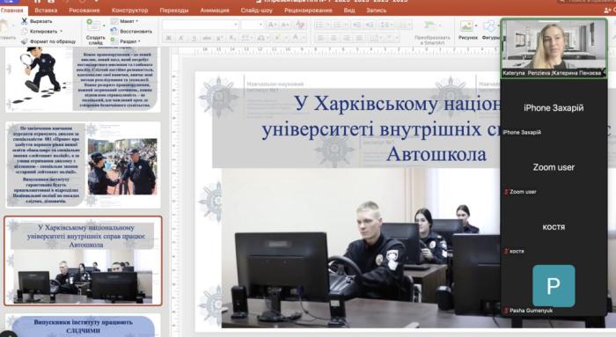Click Pasha Gumenyuk's teal P avatar
Image resolution: width=616 pixels, height=337 pixels.
click(554, 286)
